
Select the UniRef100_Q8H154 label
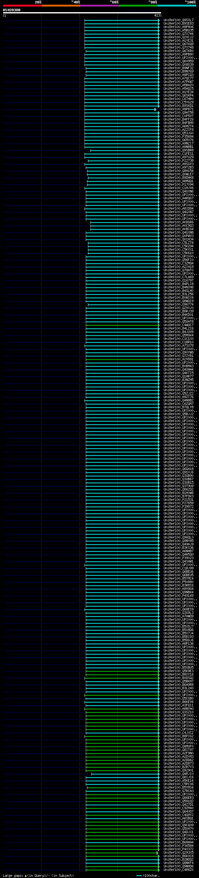coord(178,171)
